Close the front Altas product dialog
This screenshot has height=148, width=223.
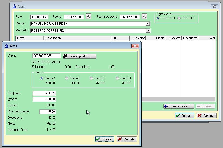pos(135,46)
